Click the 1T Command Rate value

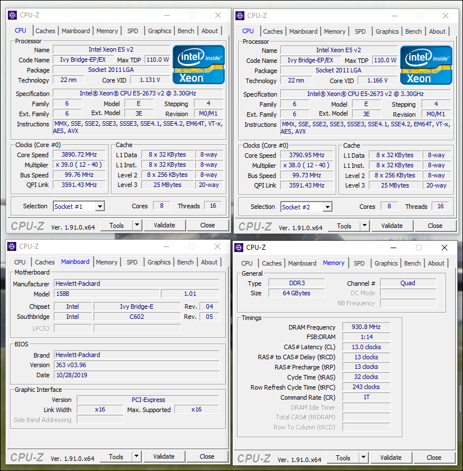pos(366,397)
